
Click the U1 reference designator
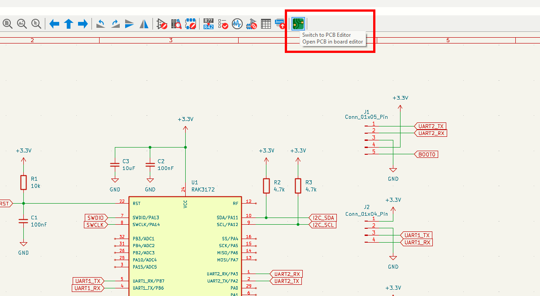tap(195, 183)
